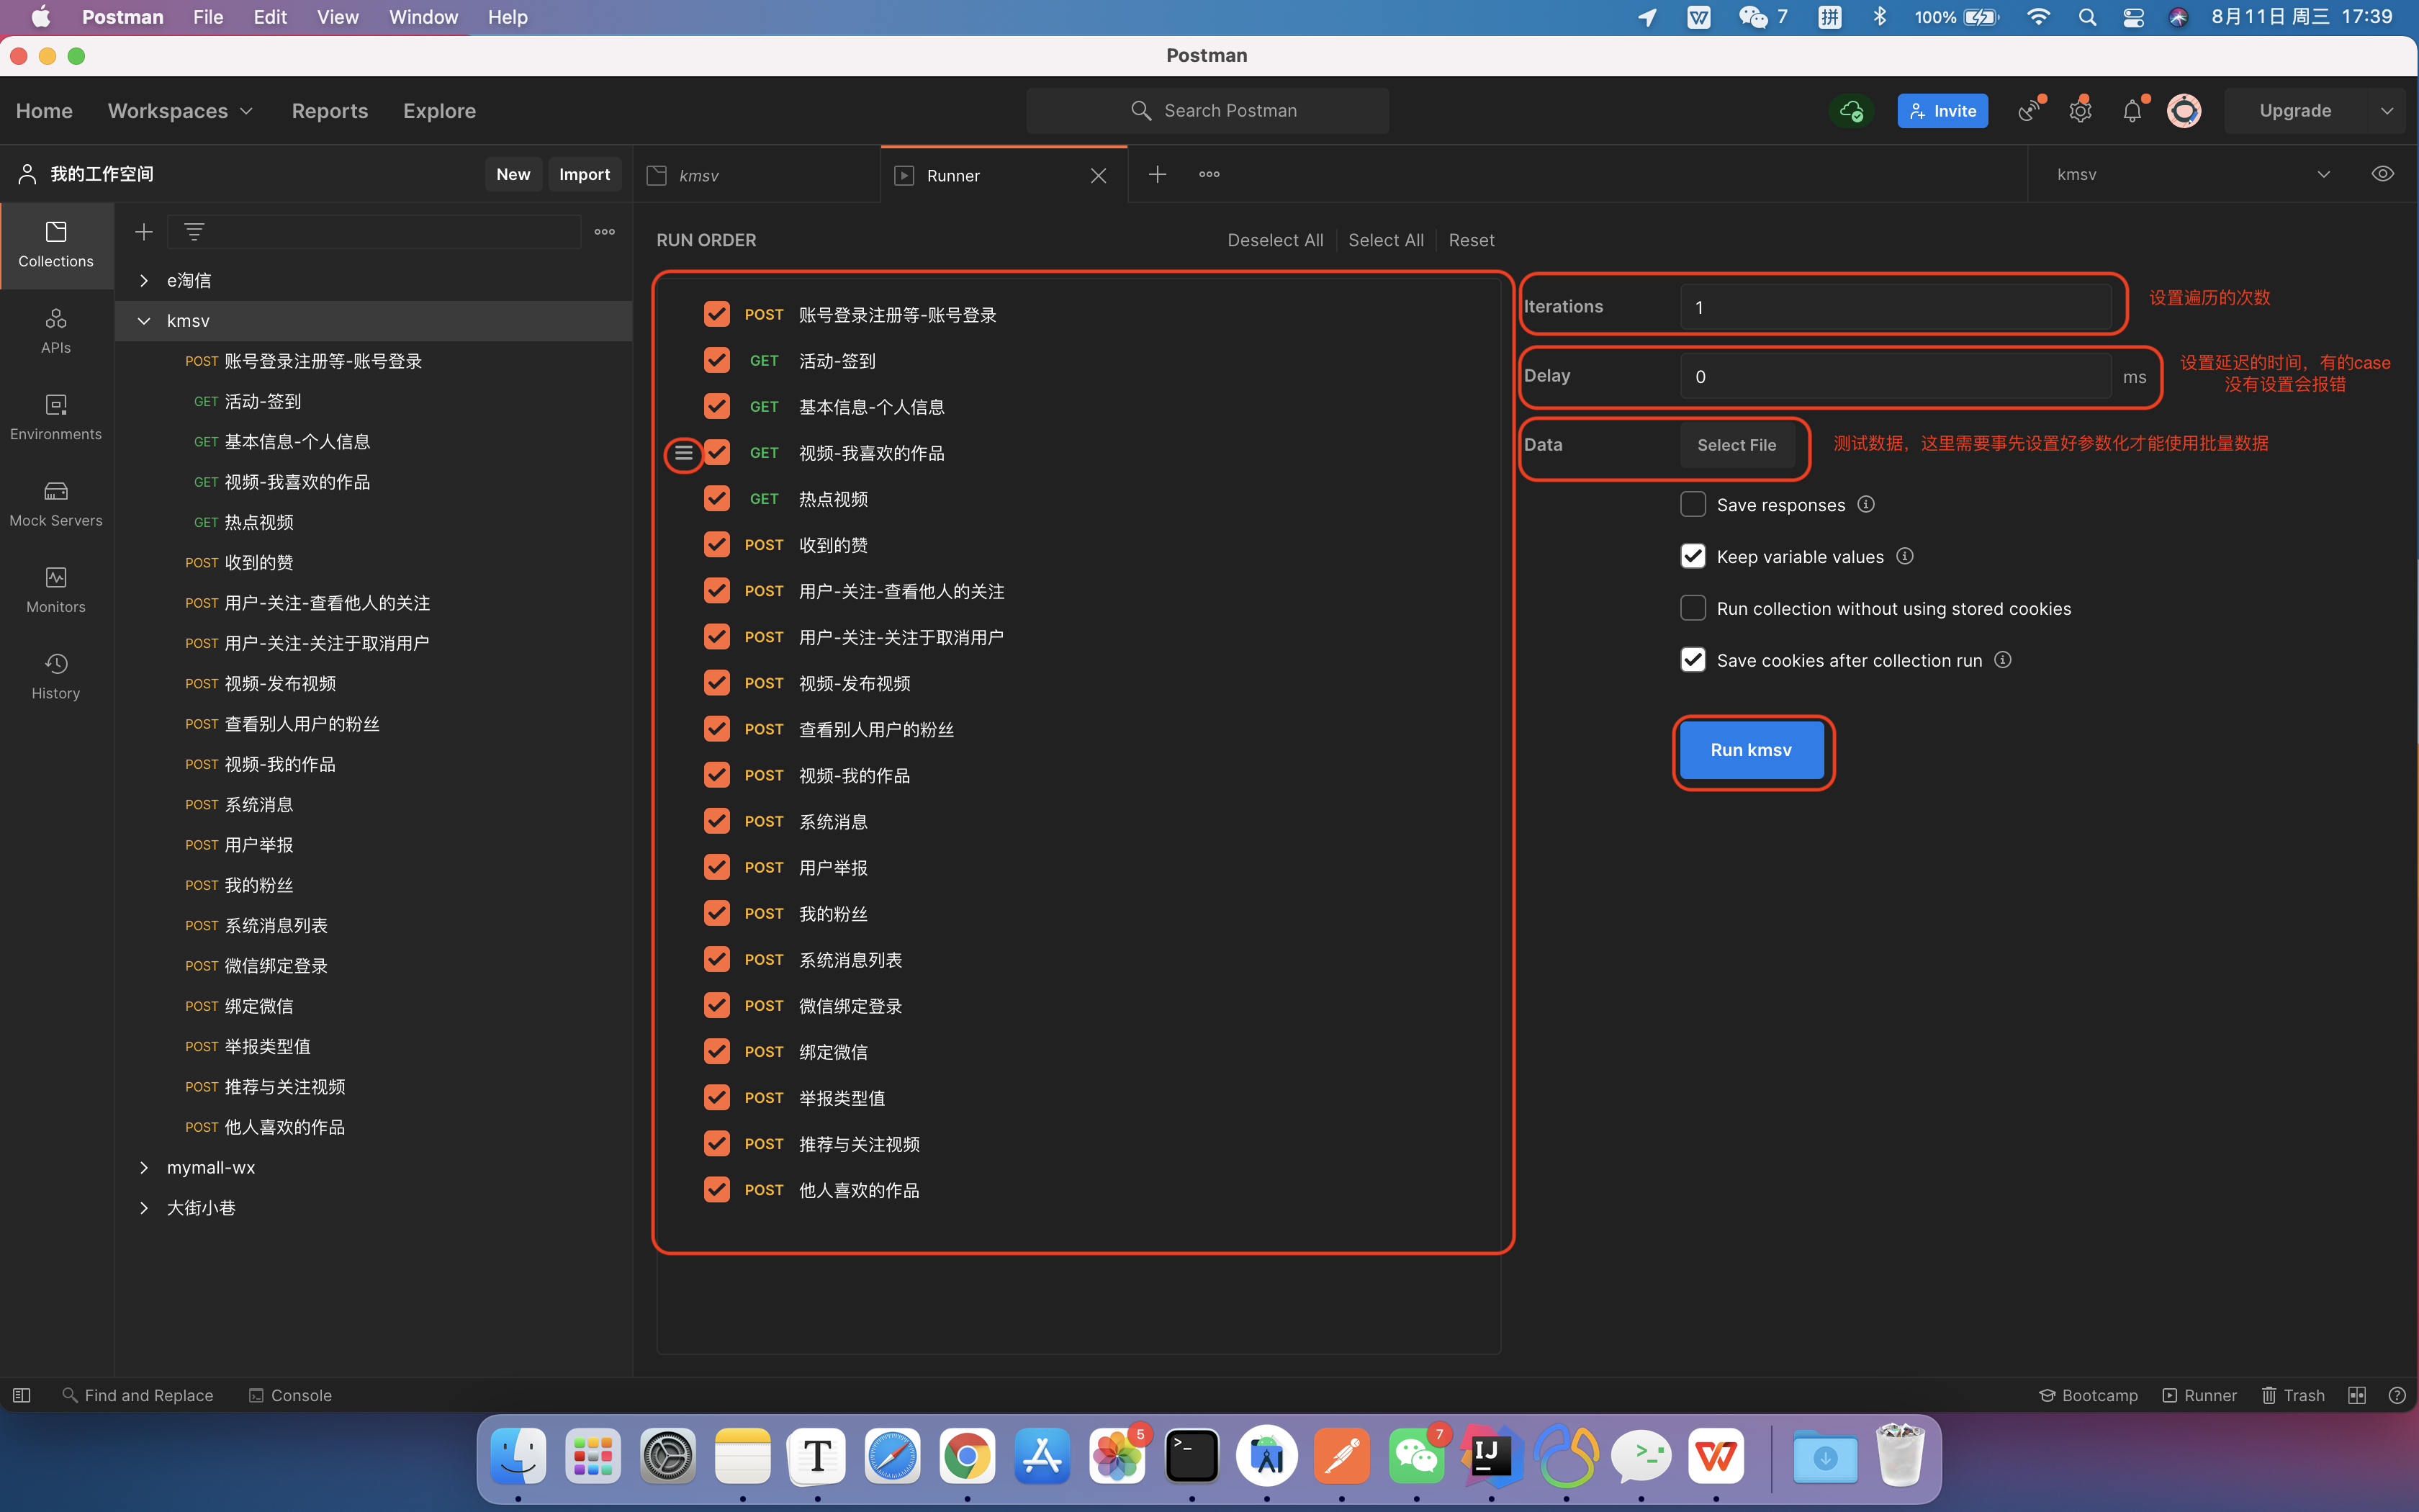Open the Monitors sidebar panel
This screenshot has width=2419, height=1512.
click(56, 589)
